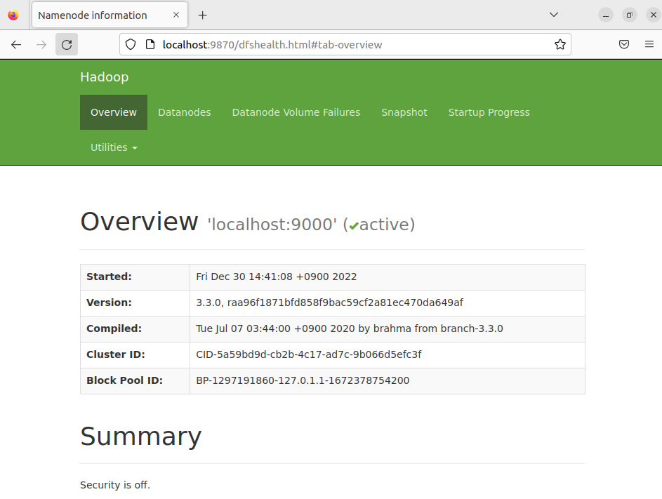Expand the list-all-tabs chevron
Viewport: 662px width, 499px height.
[x=554, y=15]
